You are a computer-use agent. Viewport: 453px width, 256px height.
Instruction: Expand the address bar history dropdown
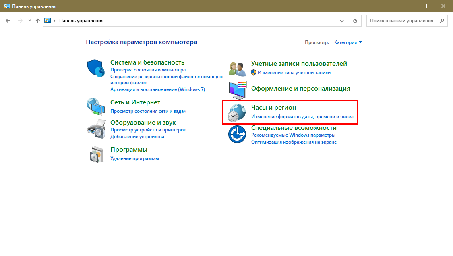tap(342, 21)
